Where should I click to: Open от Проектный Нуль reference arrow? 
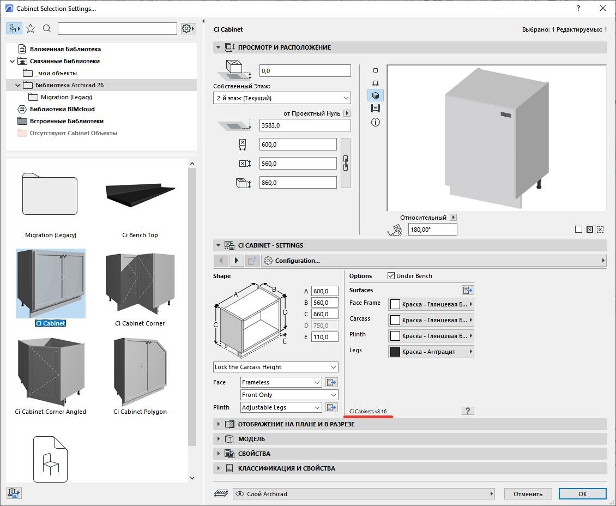pos(347,113)
